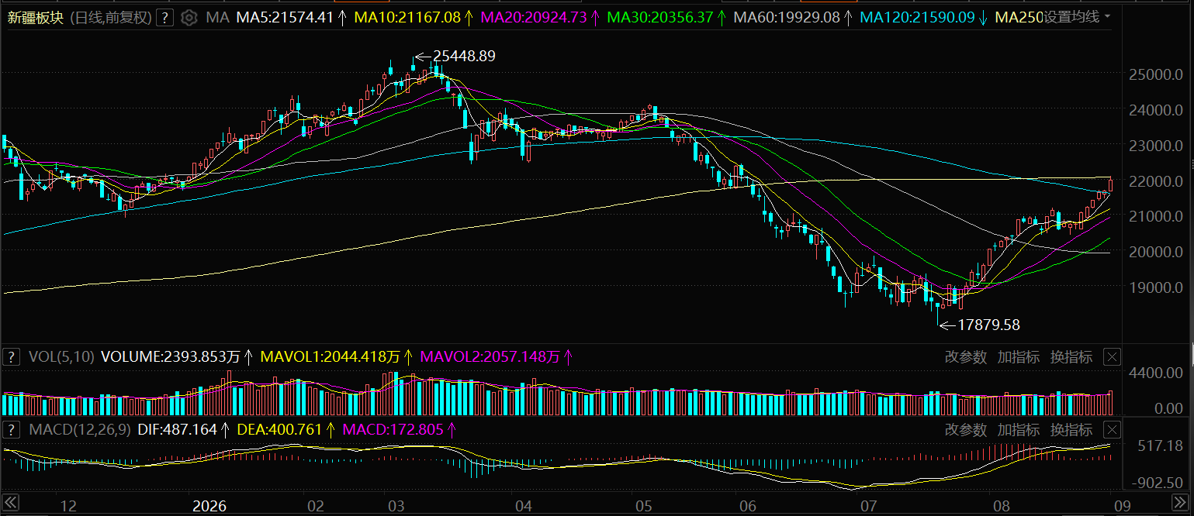Click 换指标 in the MACD panel
1194x516 pixels.
[x=1071, y=429]
